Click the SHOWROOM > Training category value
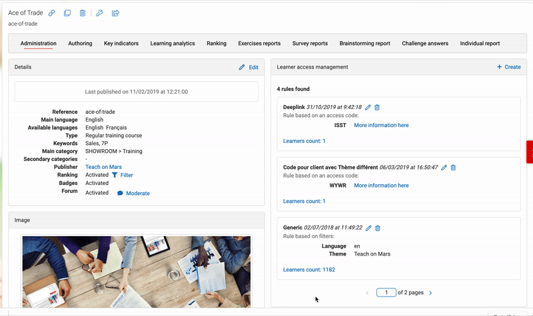 tap(114, 151)
